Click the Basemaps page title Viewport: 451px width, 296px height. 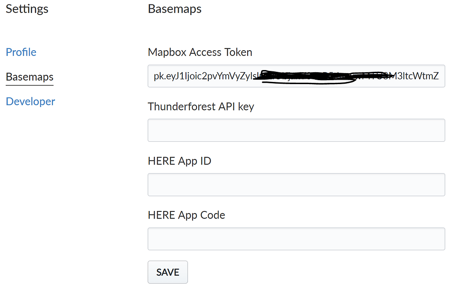click(174, 9)
